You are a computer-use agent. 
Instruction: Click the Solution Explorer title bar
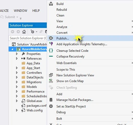[x=28, y=25]
